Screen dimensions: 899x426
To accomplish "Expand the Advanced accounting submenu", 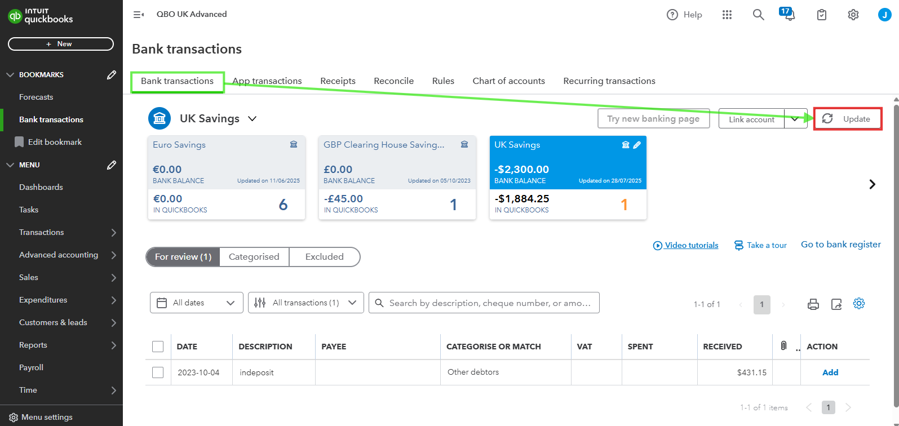I will tap(113, 255).
